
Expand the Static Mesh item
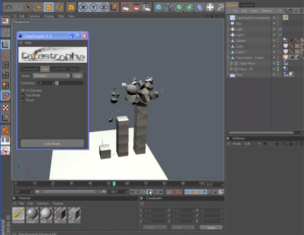(x=231, y=63)
